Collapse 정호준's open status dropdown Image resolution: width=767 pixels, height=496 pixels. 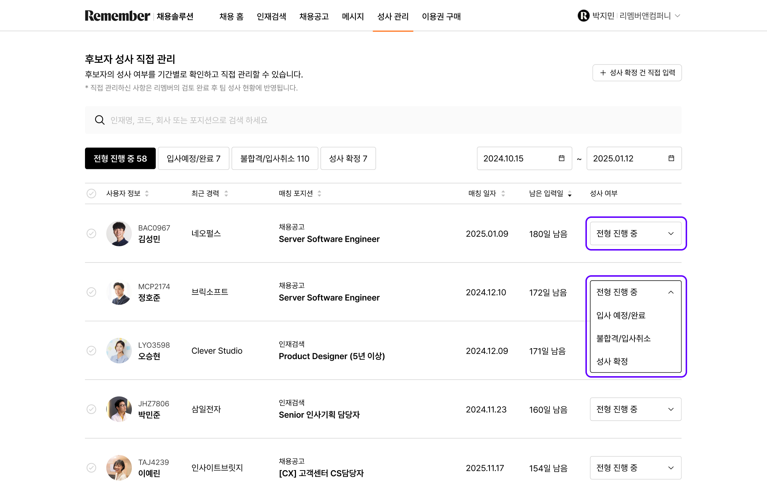click(671, 292)
